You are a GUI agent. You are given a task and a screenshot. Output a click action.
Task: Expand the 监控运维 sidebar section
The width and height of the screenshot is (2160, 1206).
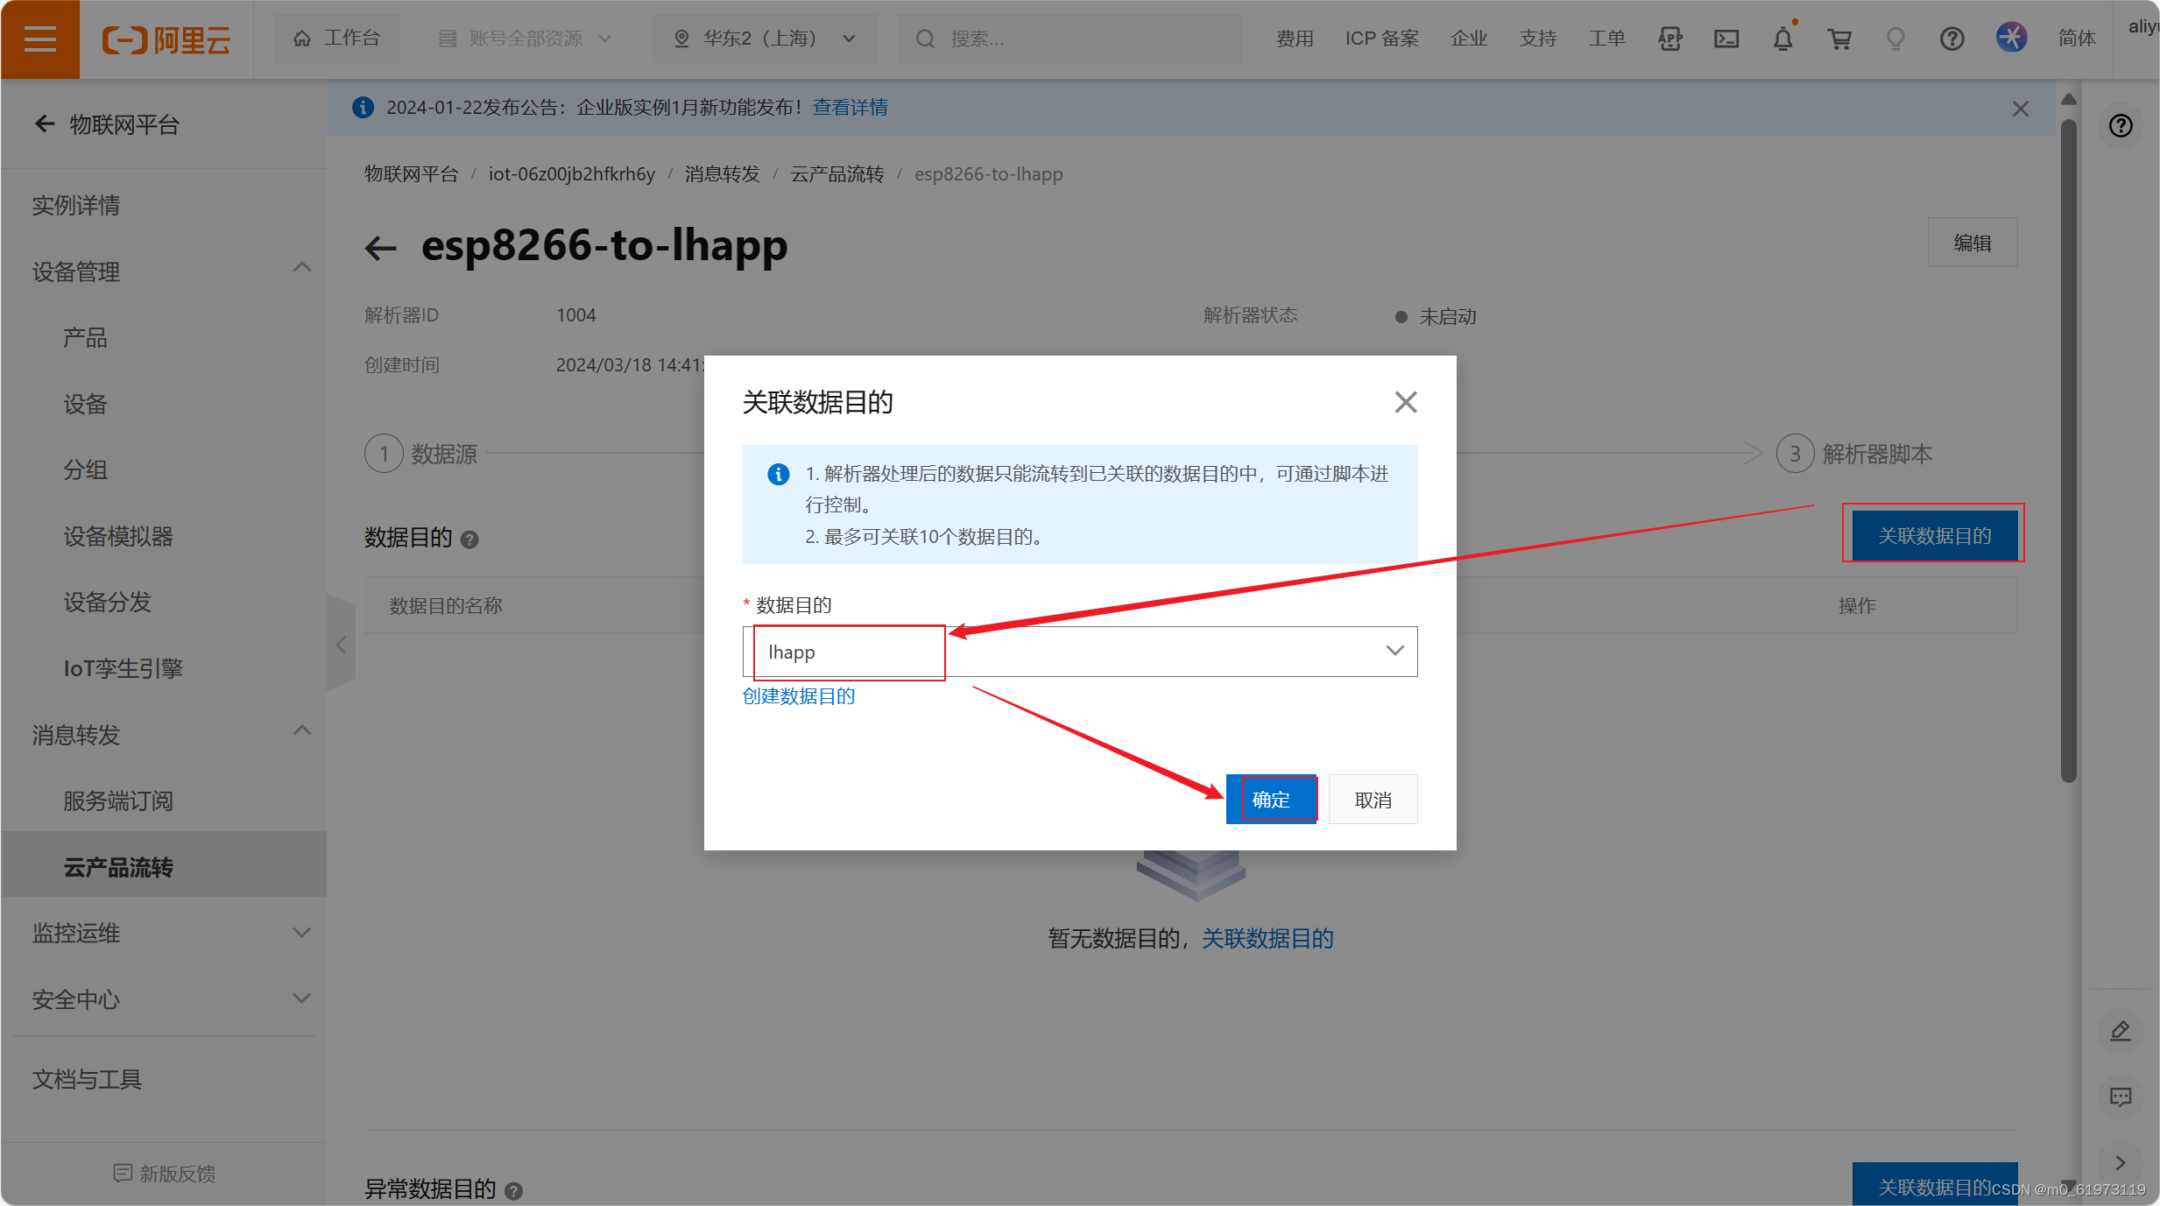coord(301,933)
